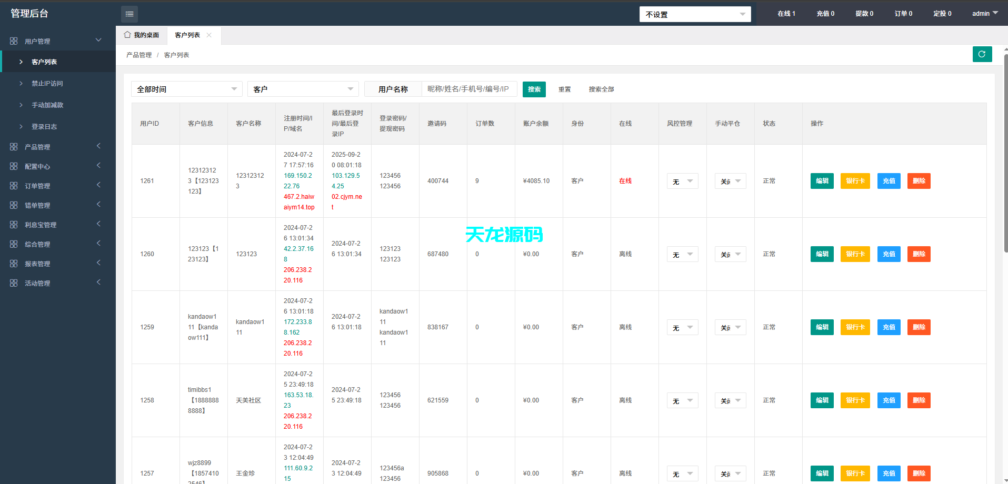Open 错单管理 from the sidebar icon
The width and height of the screenshot is (1008, 484).
[x=14, y=205]
